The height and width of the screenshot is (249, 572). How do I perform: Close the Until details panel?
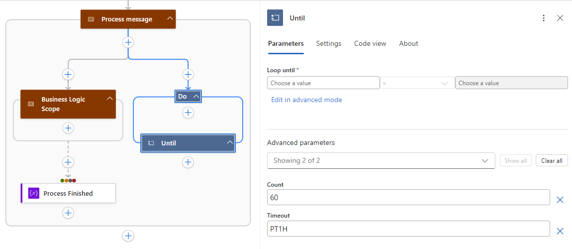[560, 18]
